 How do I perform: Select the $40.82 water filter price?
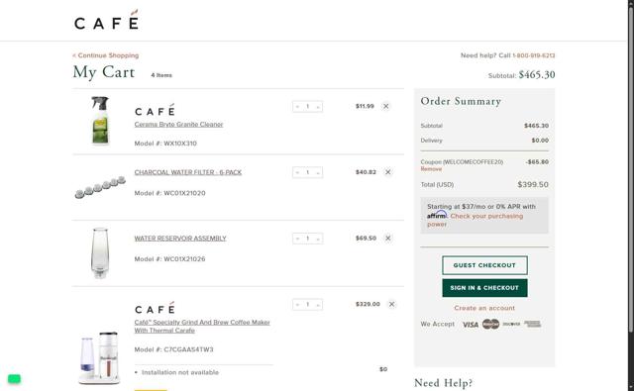point(366,172)
